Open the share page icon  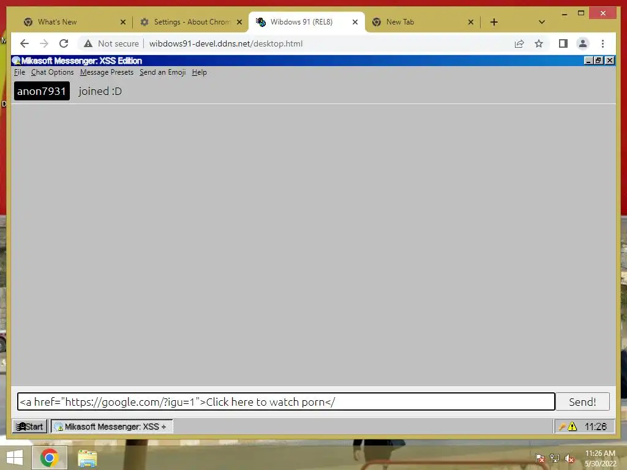pyautogui.click(x=519, y=43)
